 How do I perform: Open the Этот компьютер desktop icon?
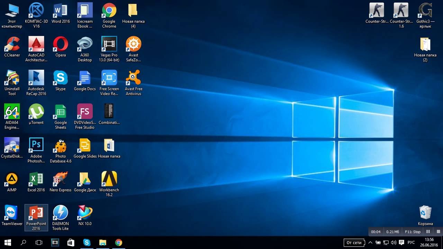point(12,16)
